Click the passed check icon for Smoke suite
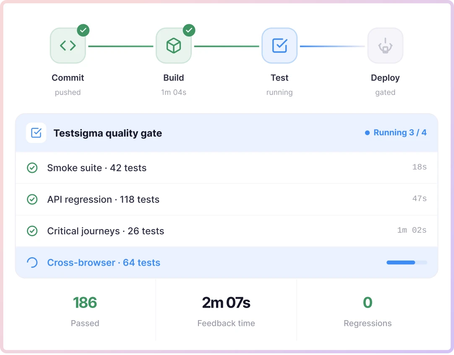This screenshot has height=355, width=454. tap(32, 168)
